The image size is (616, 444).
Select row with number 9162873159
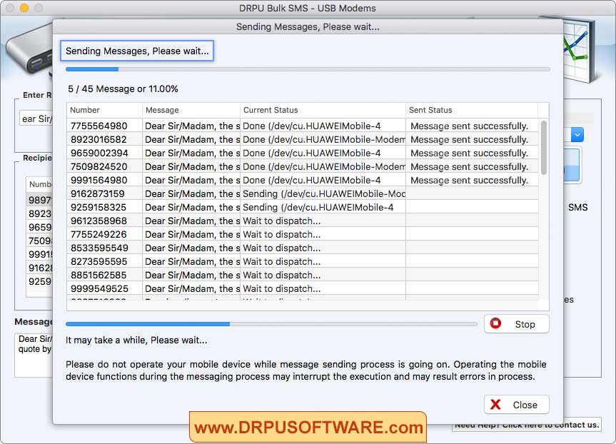click(x=303, y=193)
